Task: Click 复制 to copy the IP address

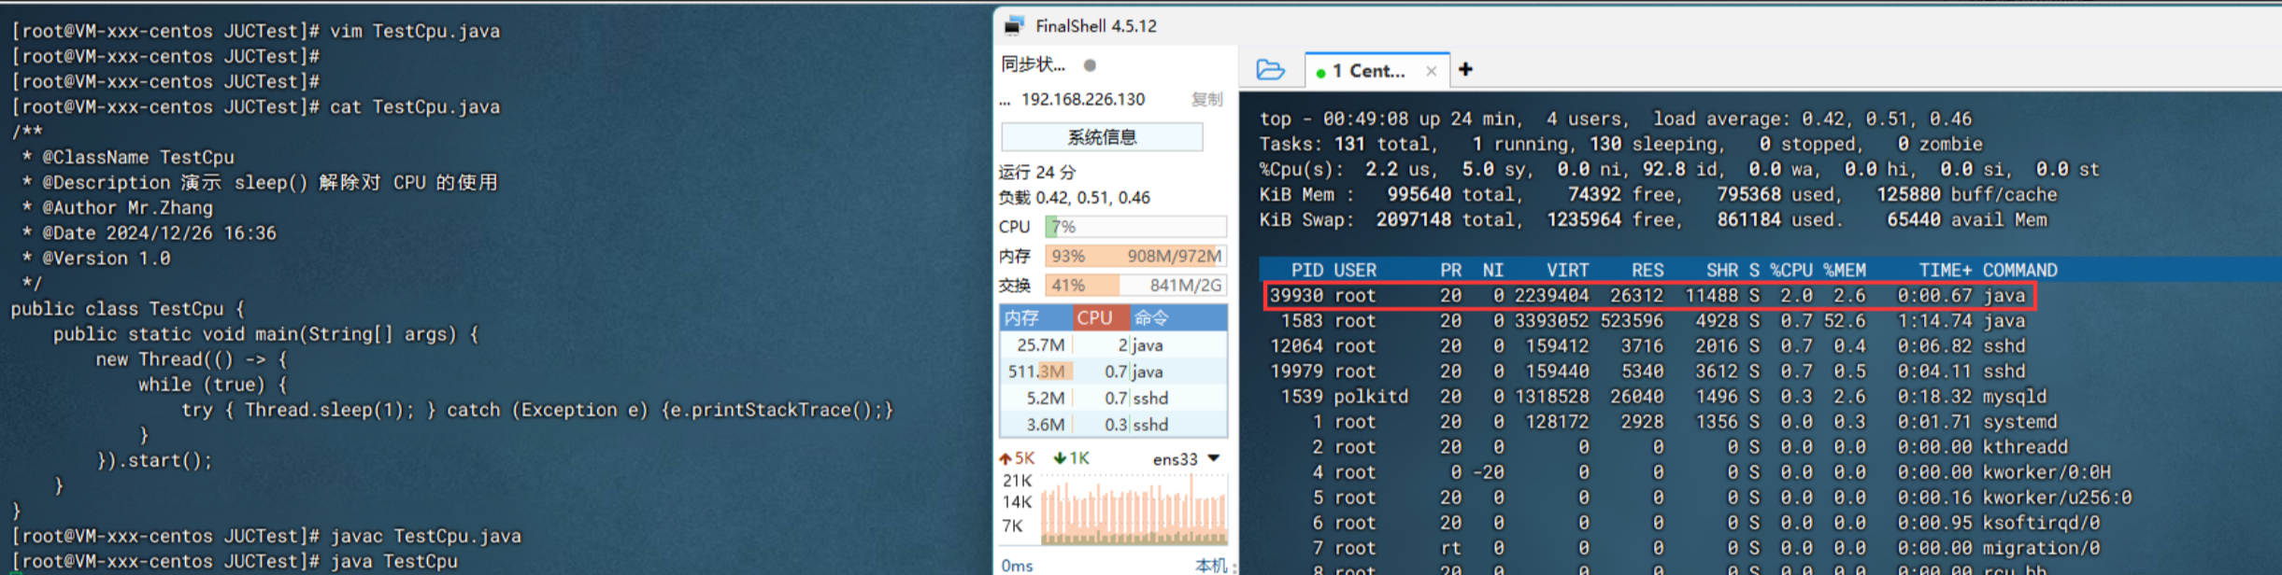Action: tap(1206, 100)
